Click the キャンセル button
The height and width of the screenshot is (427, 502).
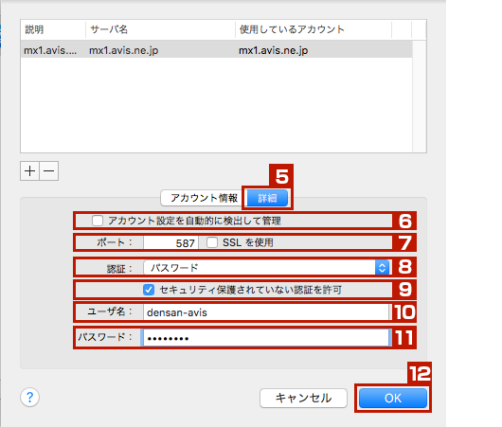303,399
